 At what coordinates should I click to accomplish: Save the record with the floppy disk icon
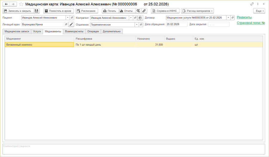point(36,11)
